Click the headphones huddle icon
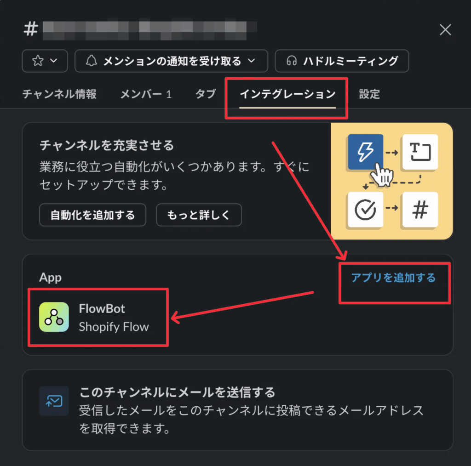The height and width of the screenshot is (466, 471). tap(291, 61)
